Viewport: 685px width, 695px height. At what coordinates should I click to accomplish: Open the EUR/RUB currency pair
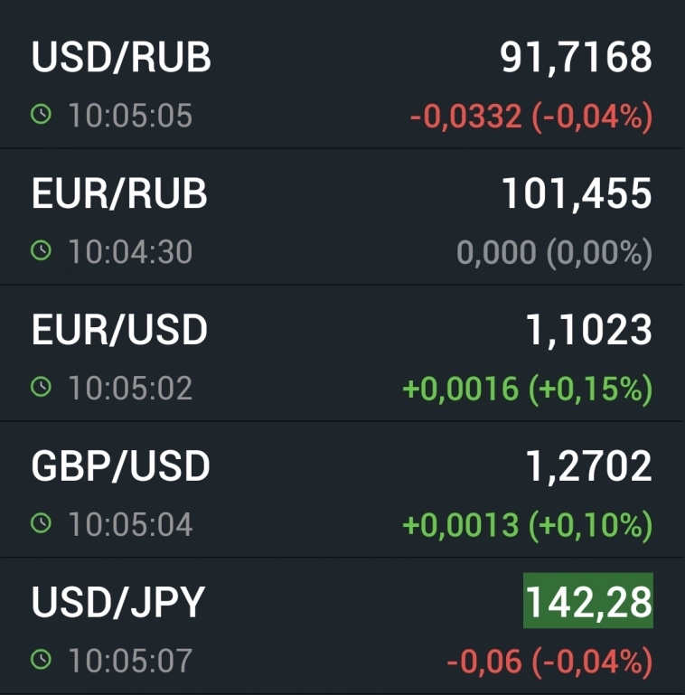pyautogui.click(x=119, y=194)
